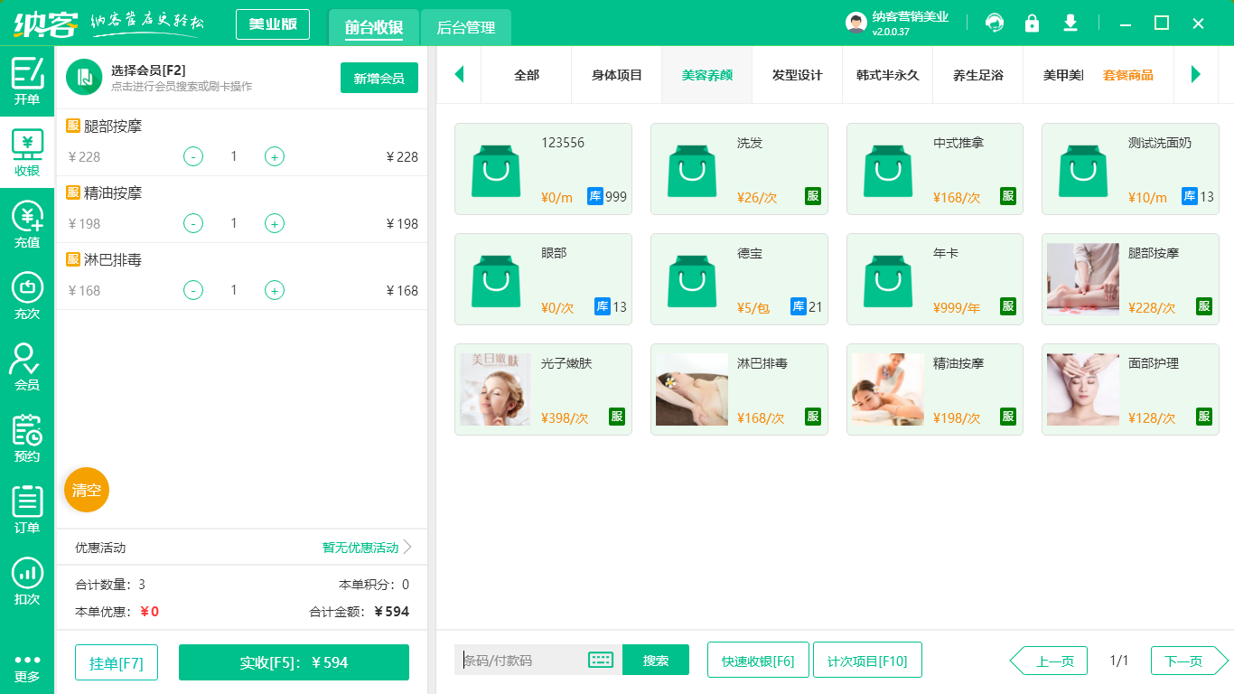Click the globe icon near the account name
Image resolution: width=1234 pixels, height=694 pixels.
tap(994, 23)
